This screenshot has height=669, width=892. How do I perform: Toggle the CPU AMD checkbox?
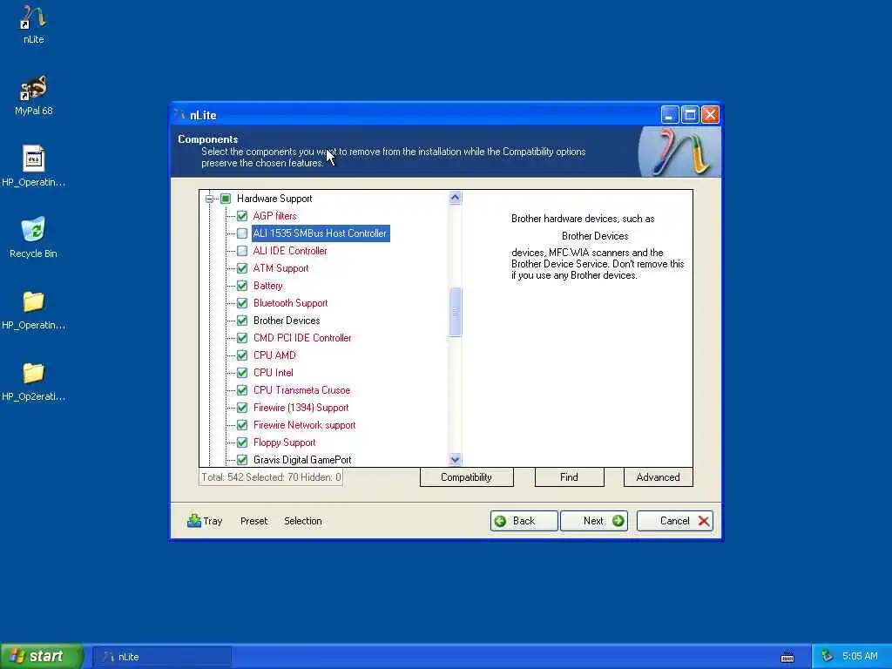(x=242, y=355)
